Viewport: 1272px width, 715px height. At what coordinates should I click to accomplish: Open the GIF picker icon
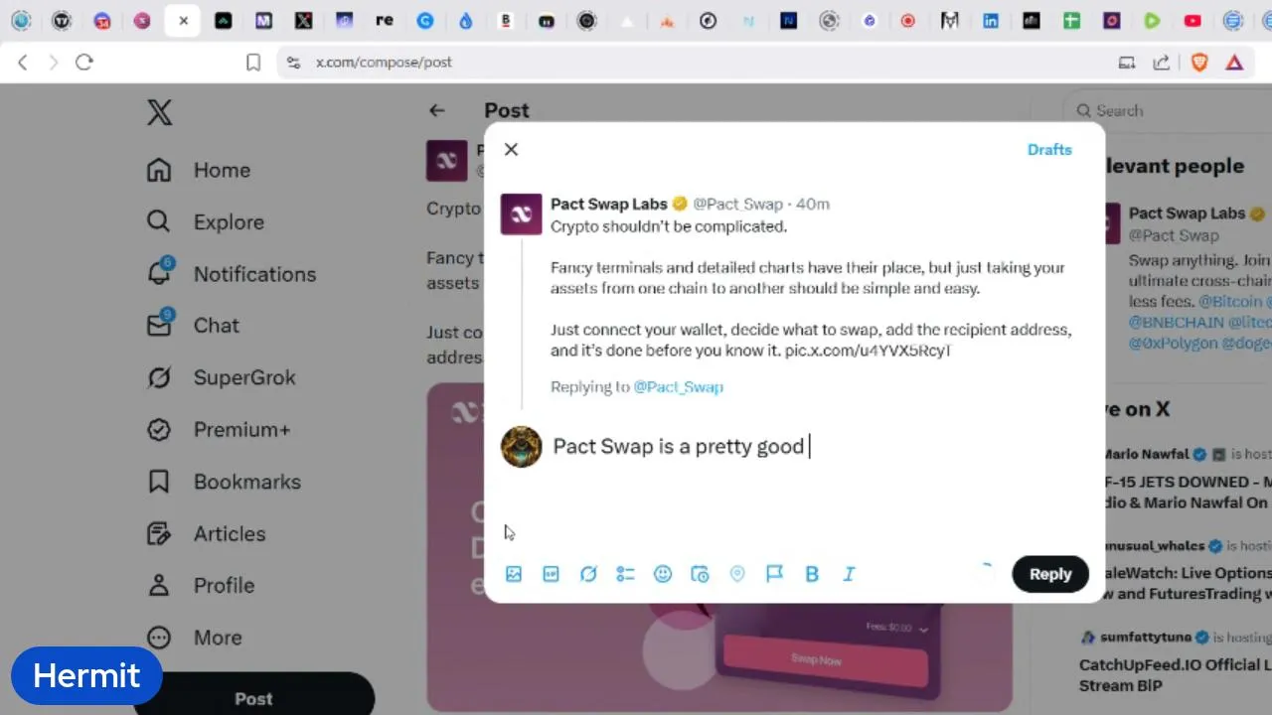click(x=551, y=574)
